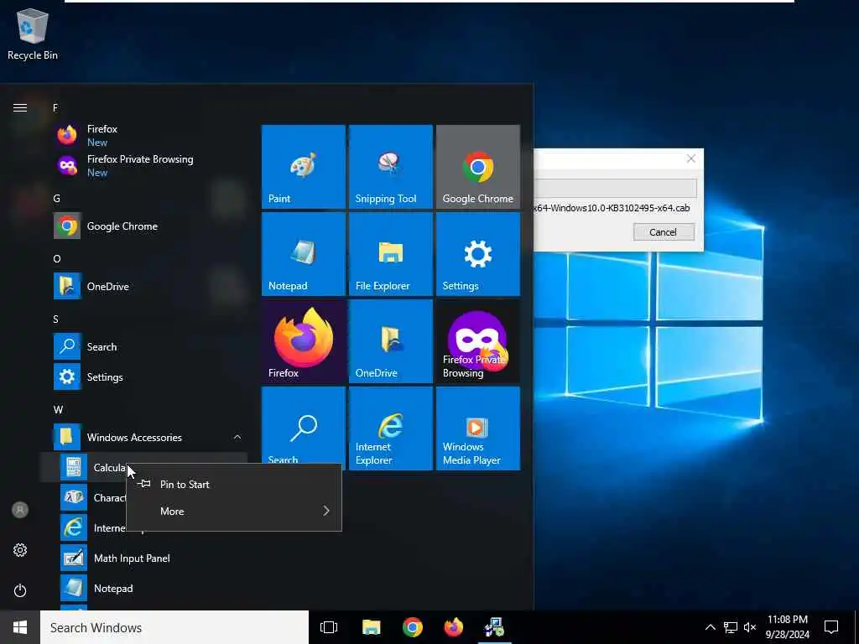This screenshot has height=644, width=859.
Task: Open Firefox from the taskbar
Action: click(x=454, y=627)
